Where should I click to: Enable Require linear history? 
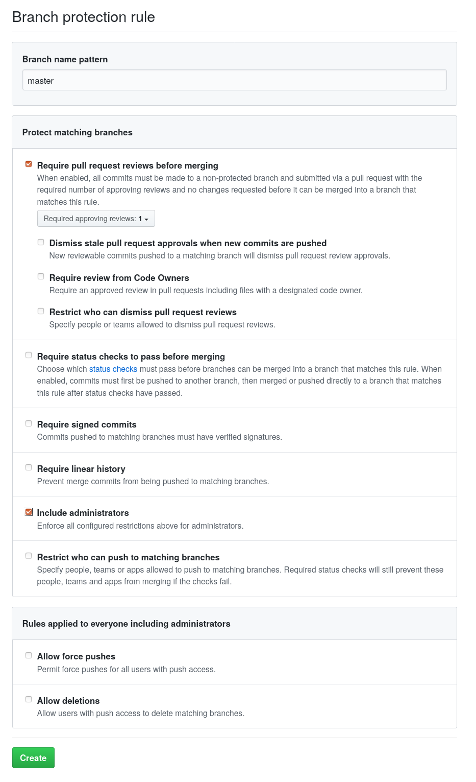(x=29, y=466)
